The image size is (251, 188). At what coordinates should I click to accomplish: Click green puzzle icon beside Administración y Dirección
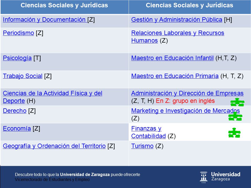[x=237, y=102]
